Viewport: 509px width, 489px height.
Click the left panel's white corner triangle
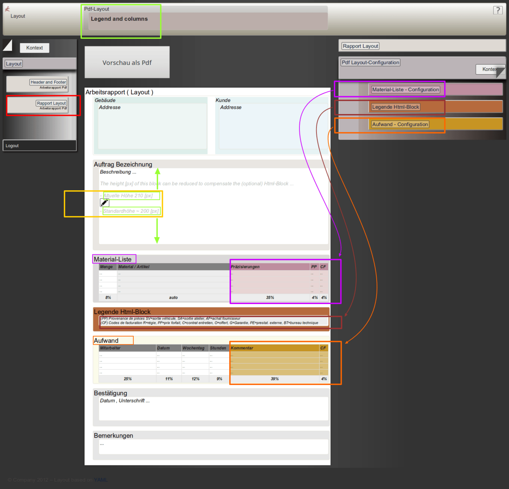(x=7, y=45)
